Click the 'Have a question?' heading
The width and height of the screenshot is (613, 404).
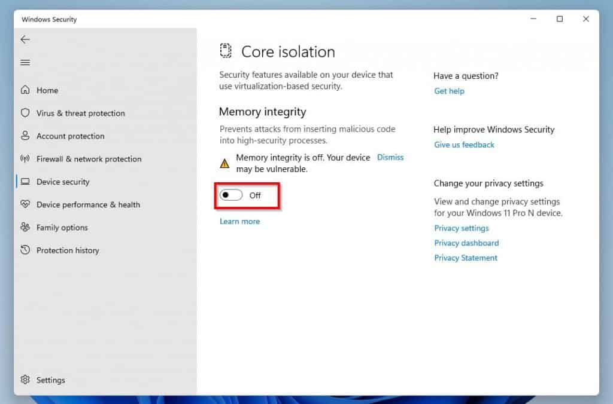(466, 76)
